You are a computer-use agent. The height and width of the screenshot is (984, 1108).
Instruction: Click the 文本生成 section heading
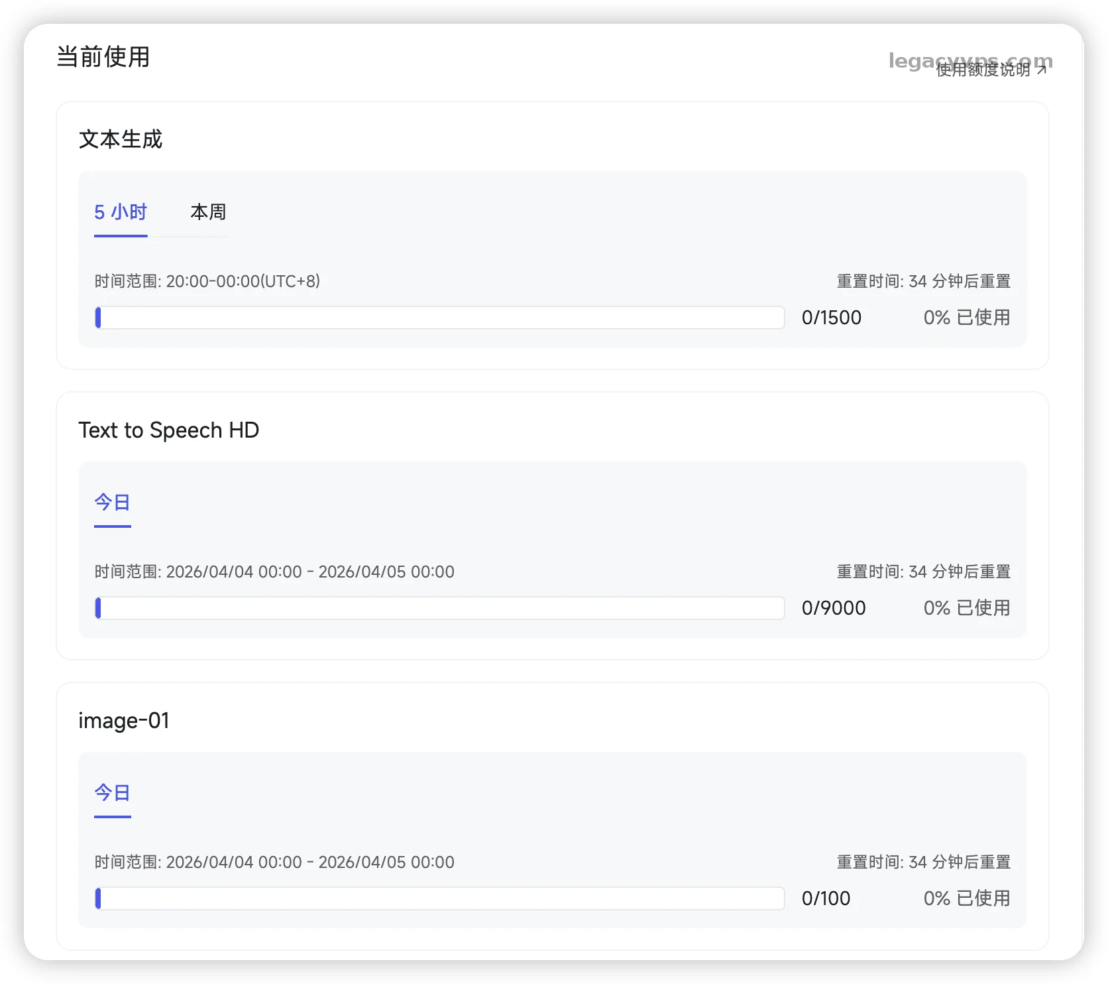coord(121,139)
